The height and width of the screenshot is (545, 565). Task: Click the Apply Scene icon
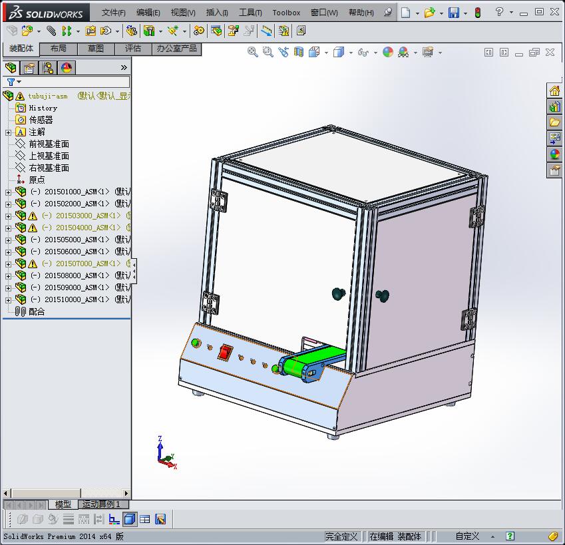click(x=403, y=52)
